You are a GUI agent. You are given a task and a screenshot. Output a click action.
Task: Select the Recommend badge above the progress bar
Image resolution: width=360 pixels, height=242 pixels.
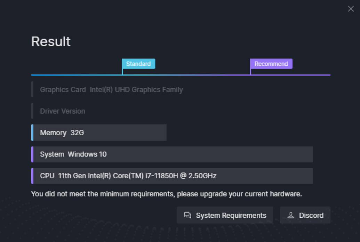click(271, 64)
